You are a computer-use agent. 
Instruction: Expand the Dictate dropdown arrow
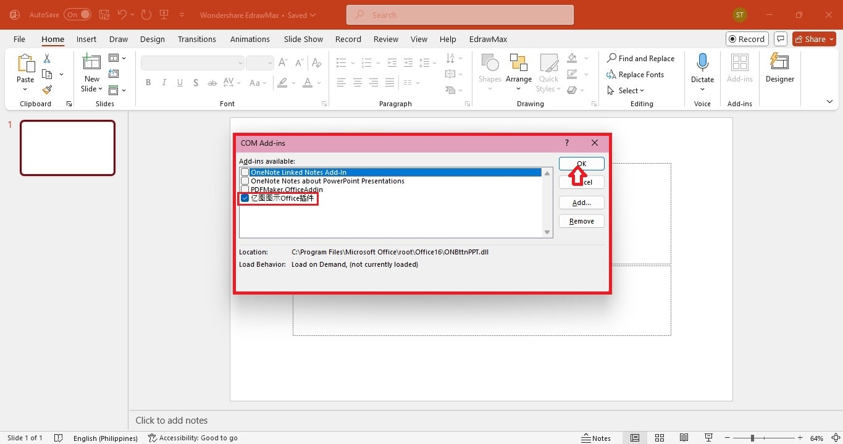(x=702, y=89)
